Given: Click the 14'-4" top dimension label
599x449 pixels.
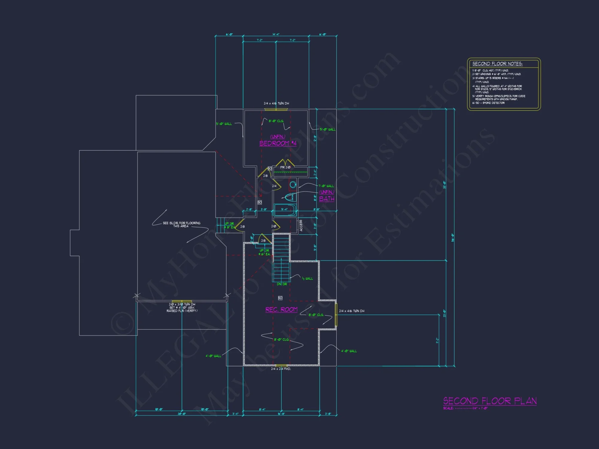Looking at the screenshot, I should [276, 34].
